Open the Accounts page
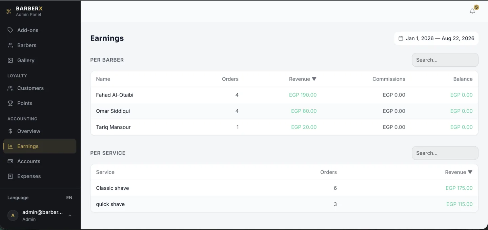This screenshot has width=488, height=230. 40,161
